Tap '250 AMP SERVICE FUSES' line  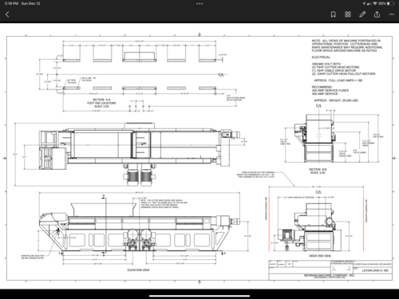[x=330, y=90]
